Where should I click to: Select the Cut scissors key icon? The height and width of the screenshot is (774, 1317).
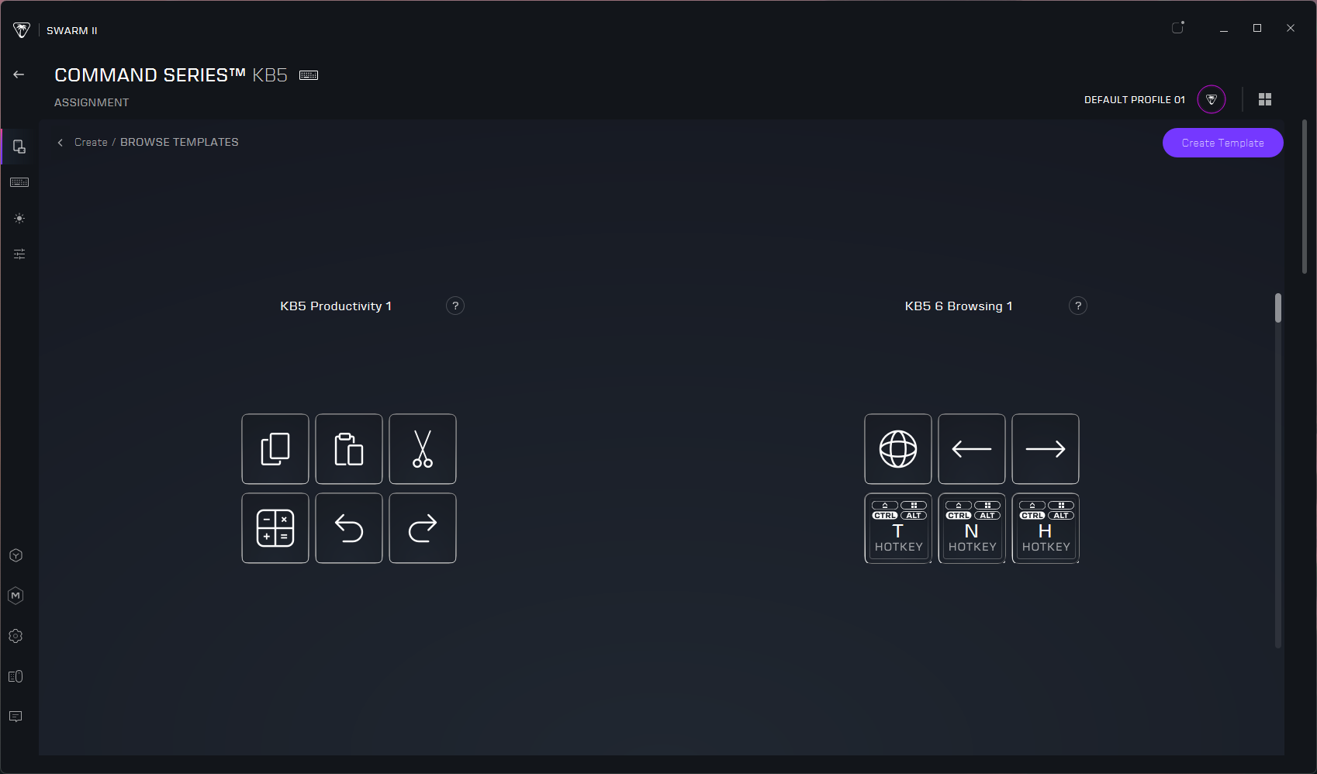coord(423,449)
